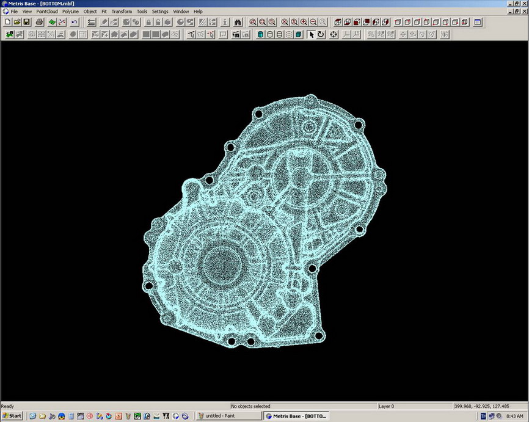Click the Metris Base taskbar button
The image size is (529, 422).
coord(296,416)
